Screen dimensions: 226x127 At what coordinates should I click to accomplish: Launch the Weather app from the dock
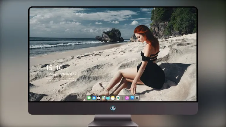[94, 98]
